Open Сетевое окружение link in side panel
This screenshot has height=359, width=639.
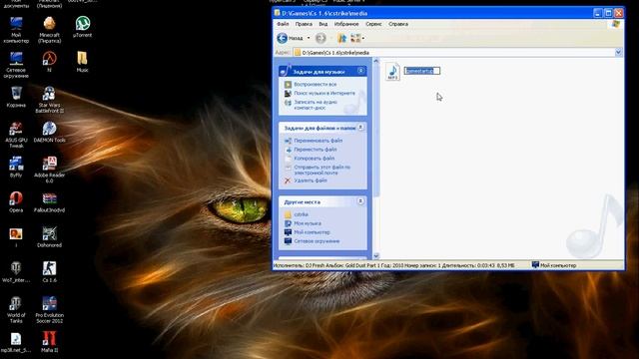(x=317, y=241)
